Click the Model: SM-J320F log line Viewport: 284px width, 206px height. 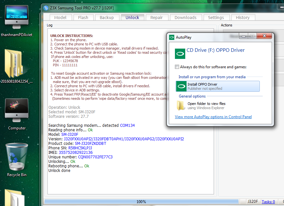63,135
